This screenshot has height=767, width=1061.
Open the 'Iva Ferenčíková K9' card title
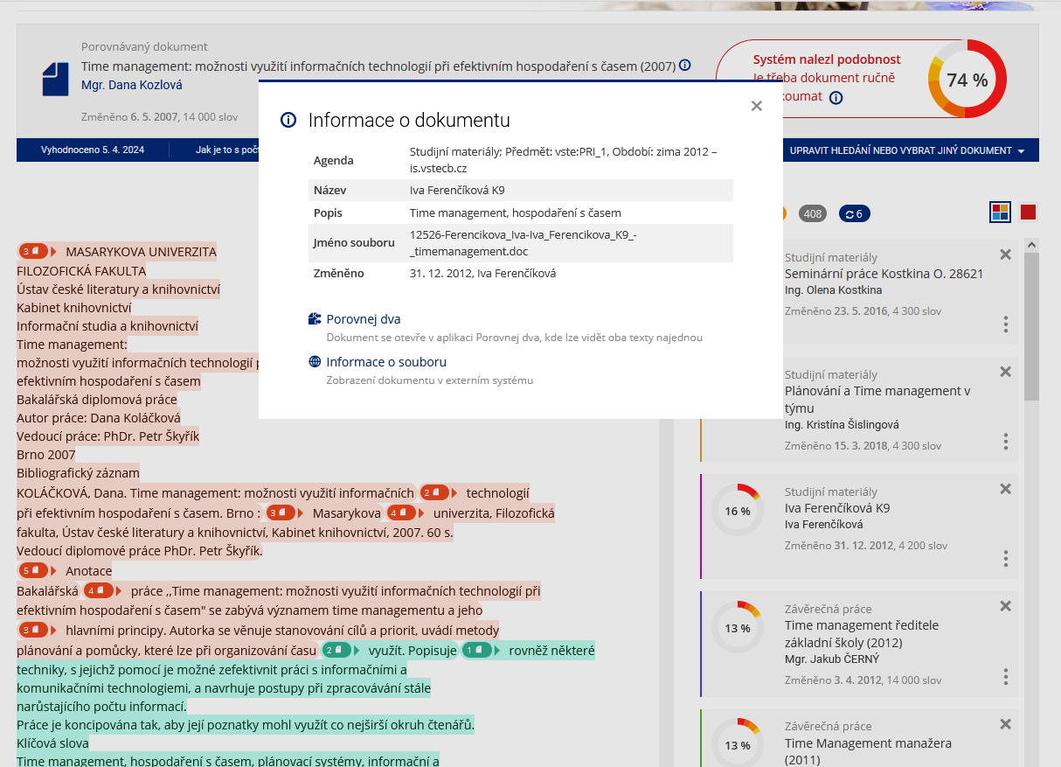tap(838, 508)
